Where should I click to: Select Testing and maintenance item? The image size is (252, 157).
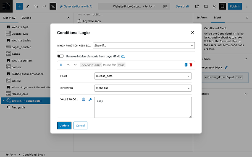(27, 74)
